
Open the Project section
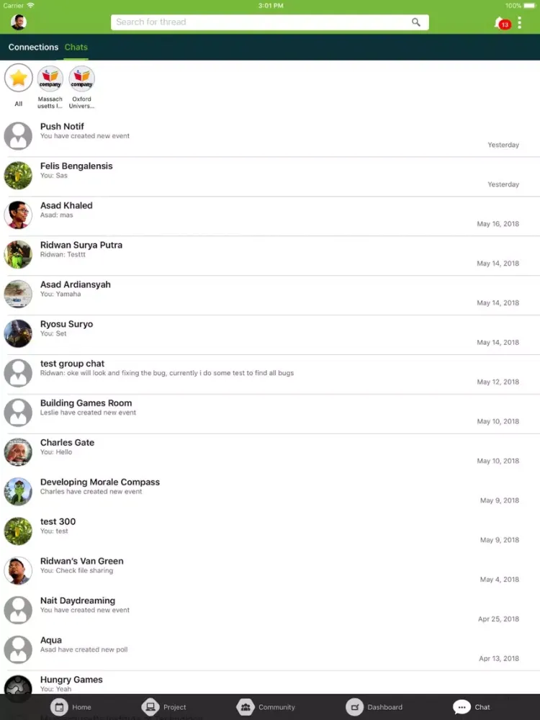(164, 707)
